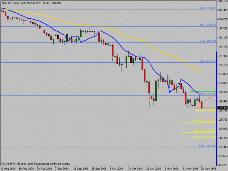This screenshot has width=228, height=171.
Task: Click the date label 23 Oct 2008
Action: tap(154, 168)
